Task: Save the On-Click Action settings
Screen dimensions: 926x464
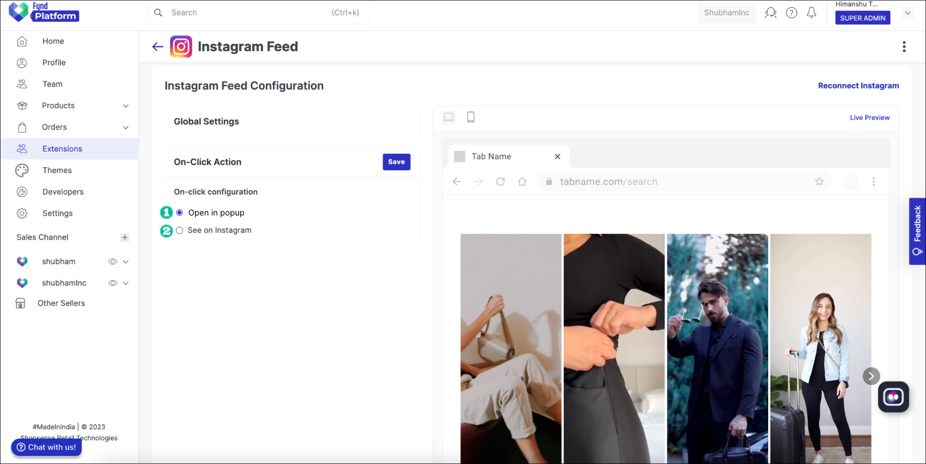Action: pyautogui.click(x=396, y=161)
